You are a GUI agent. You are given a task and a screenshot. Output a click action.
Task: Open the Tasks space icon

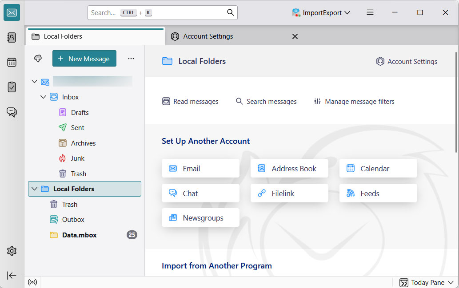pos(12,87)
